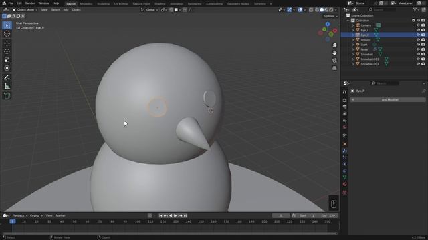
Task: Toggle the camera view icon
Action: click(x=334, y=61)
